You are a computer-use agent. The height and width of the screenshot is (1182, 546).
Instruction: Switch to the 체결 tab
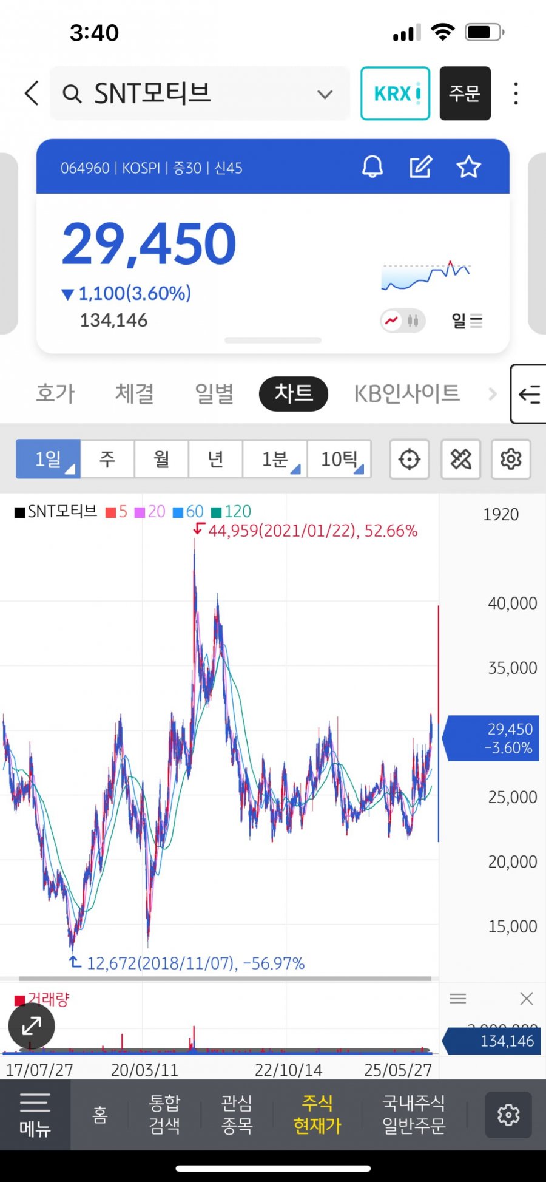(x=135, y=393)
